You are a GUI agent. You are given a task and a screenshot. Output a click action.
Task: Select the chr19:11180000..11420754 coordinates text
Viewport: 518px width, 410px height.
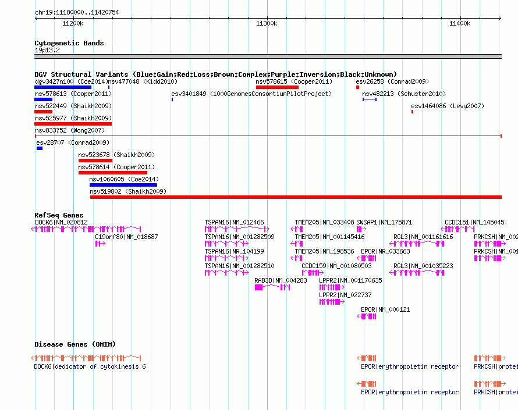coord(77,12)
